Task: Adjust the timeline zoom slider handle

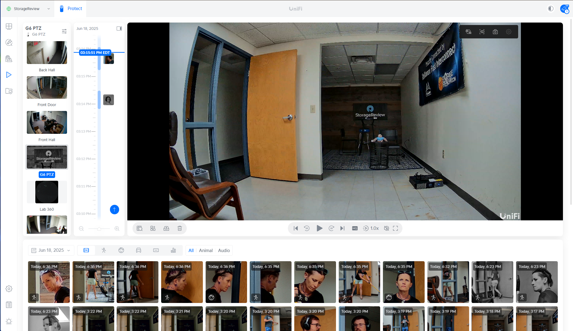Action: tap(99, 229)
